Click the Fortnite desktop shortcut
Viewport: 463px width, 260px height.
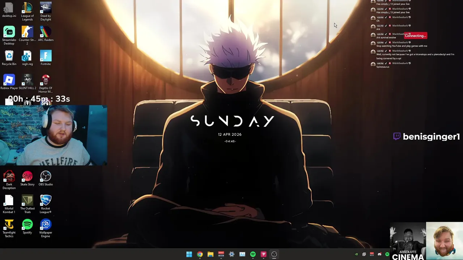tap(46, 58)
